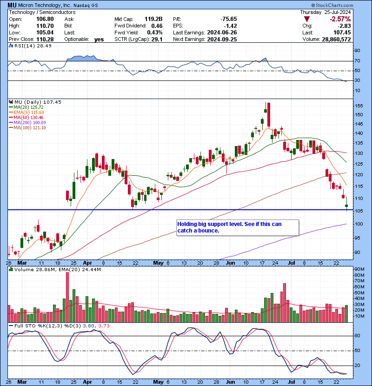Click the Next Earnings date 2024-09-25
Screen dimensions: 372x386
tap(222, 39)
